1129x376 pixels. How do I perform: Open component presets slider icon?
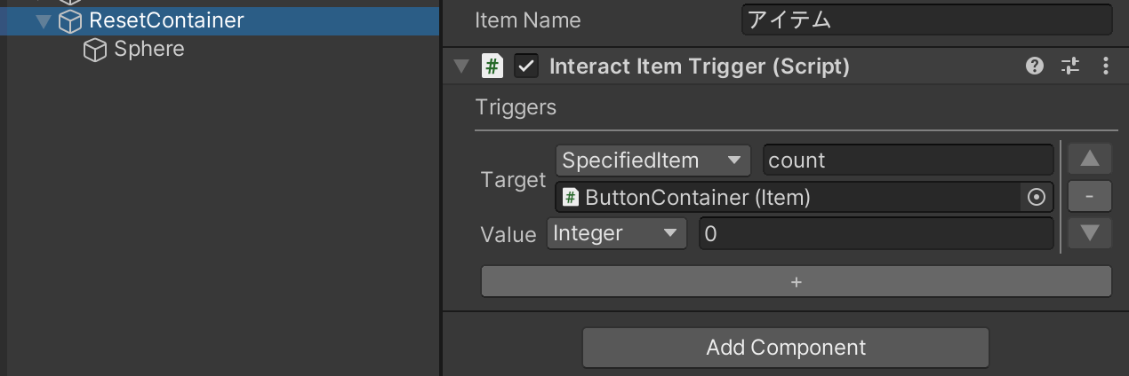point(1070,66)
